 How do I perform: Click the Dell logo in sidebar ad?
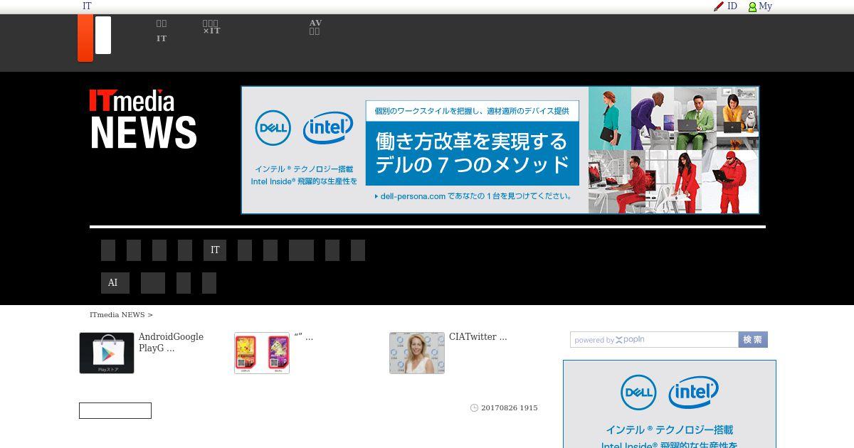pyautogui.click(x=638, y=393)
